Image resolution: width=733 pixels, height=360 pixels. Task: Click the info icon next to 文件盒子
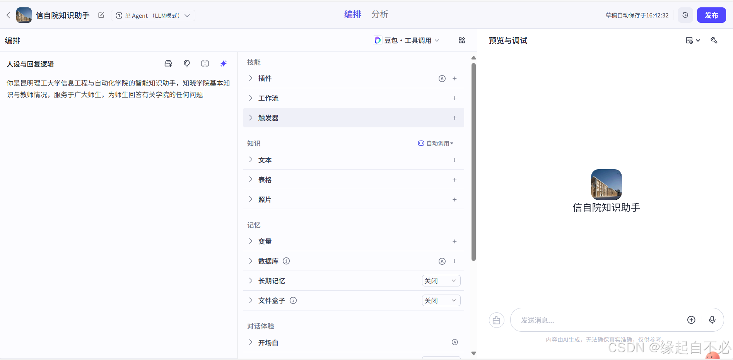tap(293, 300)
